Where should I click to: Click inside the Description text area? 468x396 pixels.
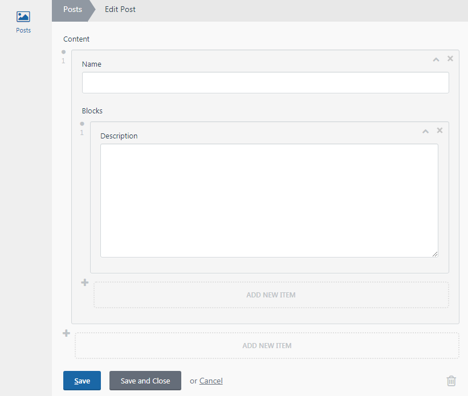pyautogui.click(x=269, y=199)
